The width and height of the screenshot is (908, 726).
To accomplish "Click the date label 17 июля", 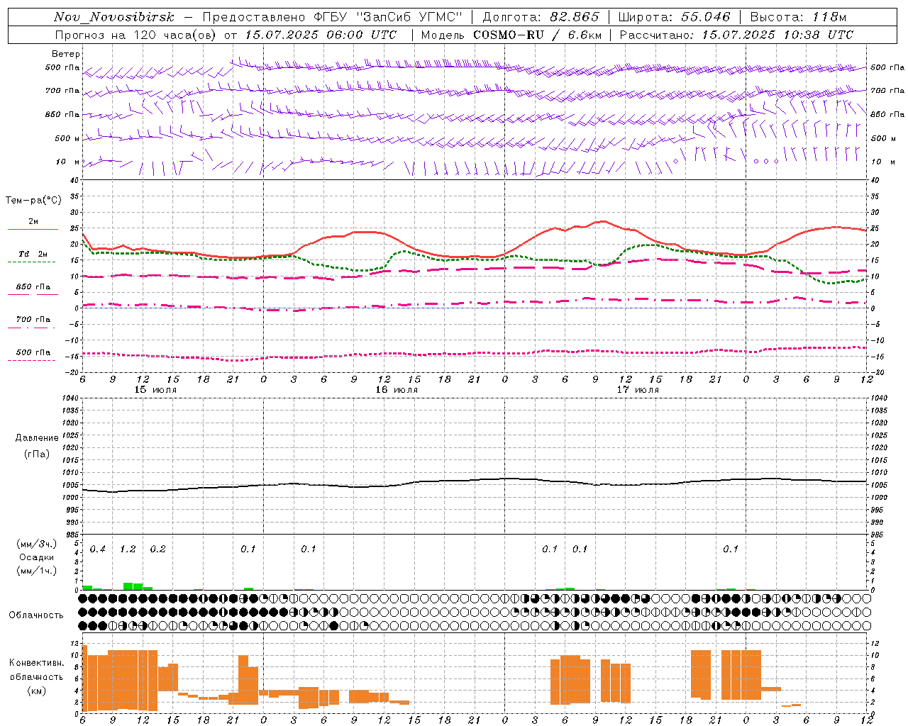I will 638,390.
